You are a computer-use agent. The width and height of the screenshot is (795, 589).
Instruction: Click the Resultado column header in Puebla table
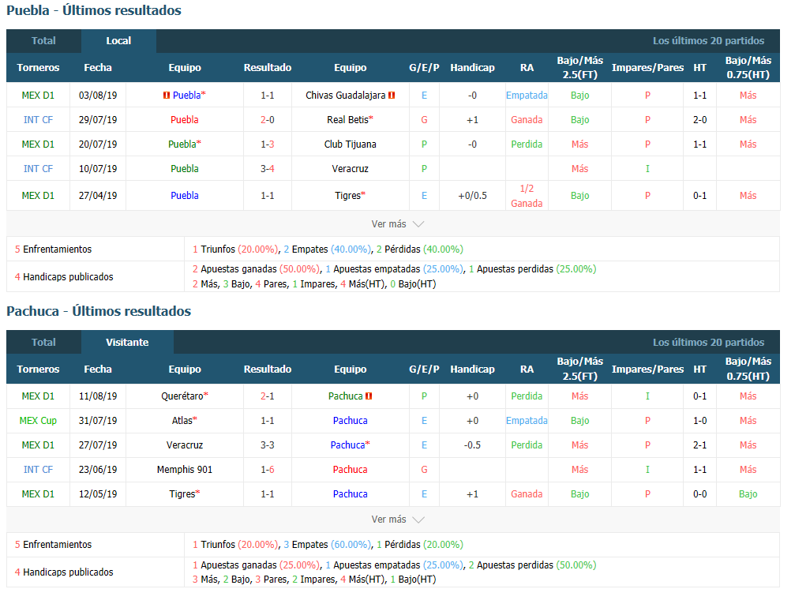pyautogui.click(x=268, y=67)
